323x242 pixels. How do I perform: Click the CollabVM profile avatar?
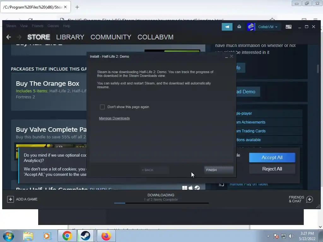coord(251,27)
